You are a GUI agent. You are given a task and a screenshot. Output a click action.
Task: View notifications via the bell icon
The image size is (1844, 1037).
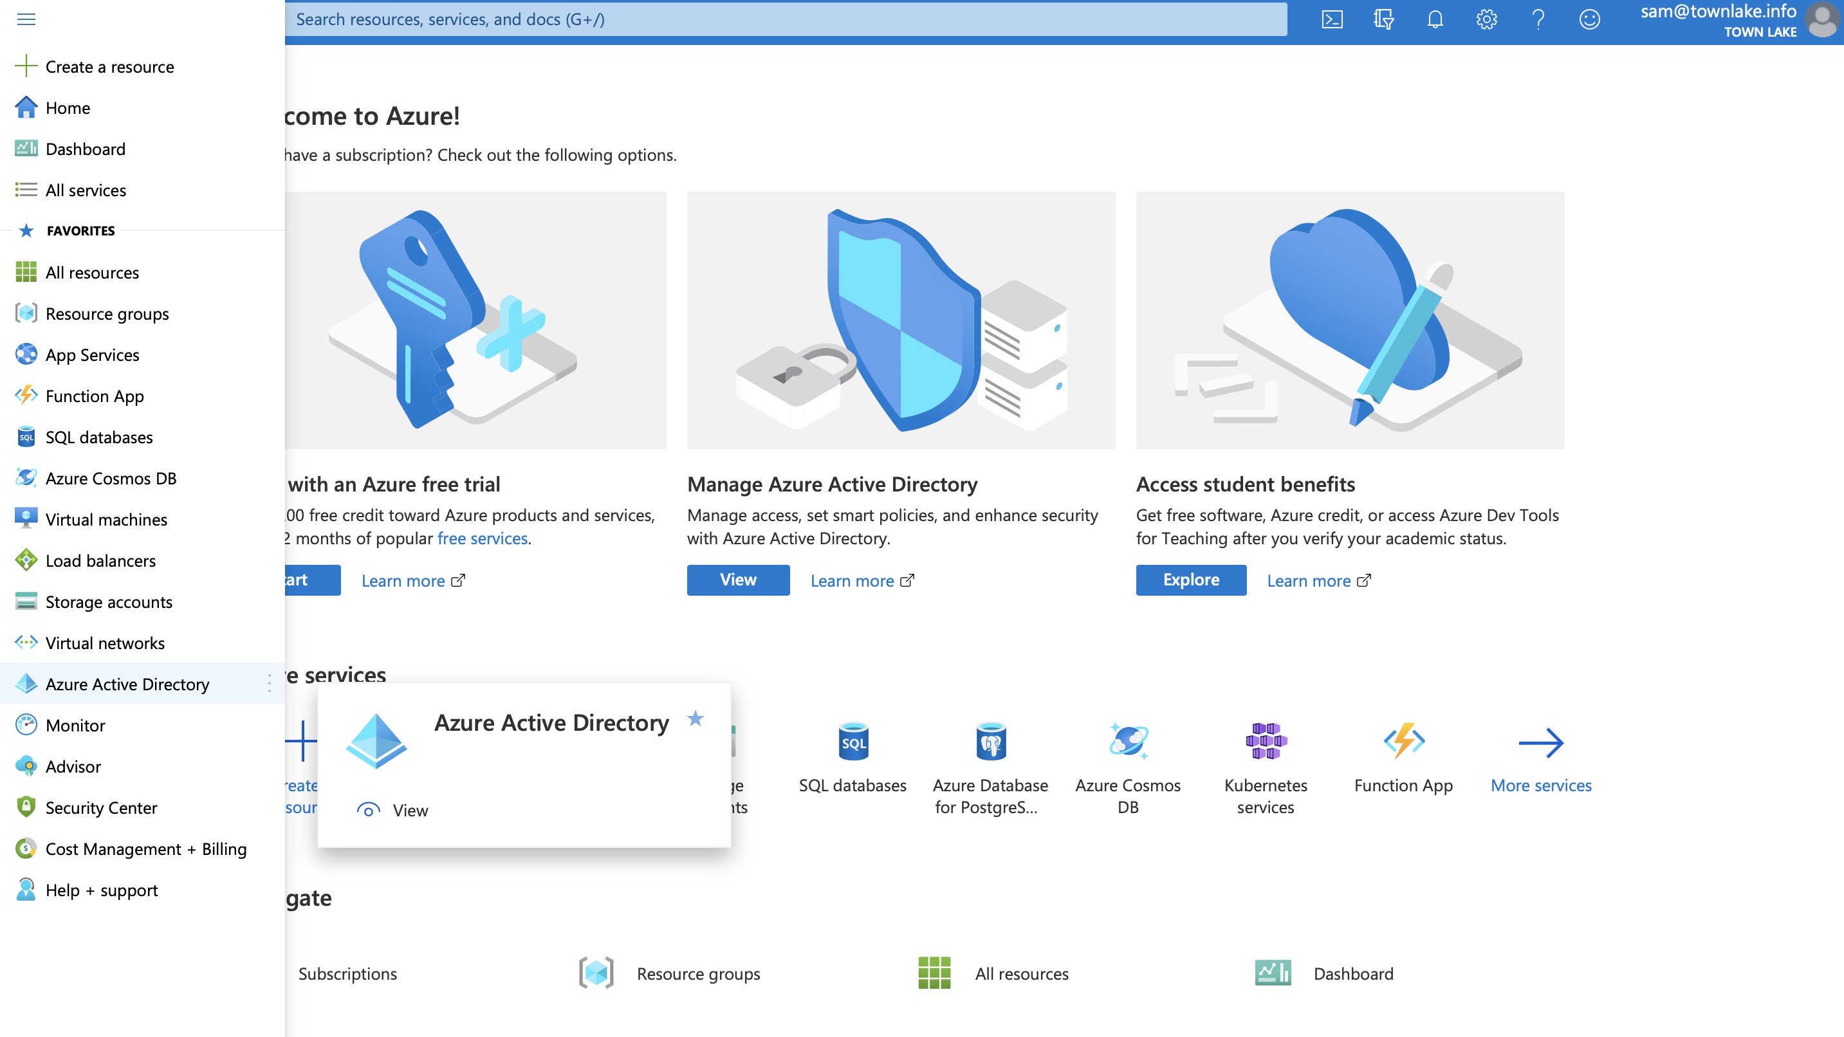(x=1435, y=19)
